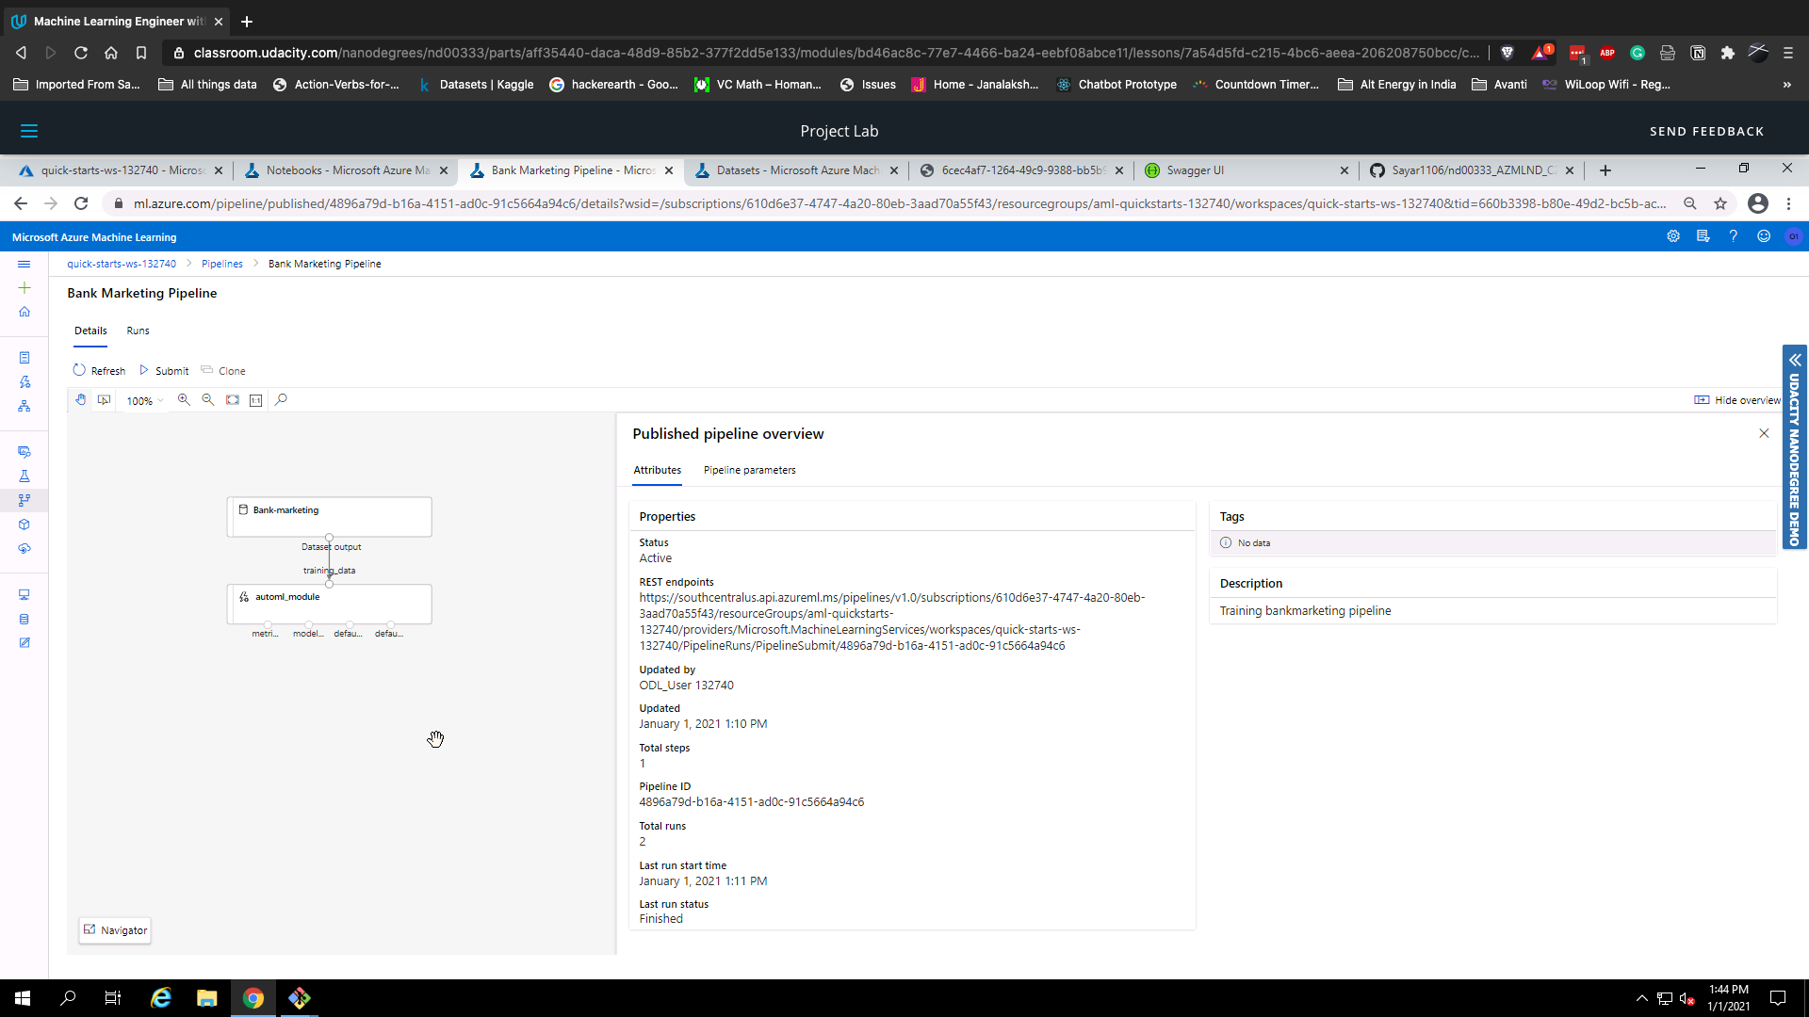Viewport: 1809px width, 1017px height.
Task: Expand the Udacity Nanodegree Demo side panel
Action: 1795,361
